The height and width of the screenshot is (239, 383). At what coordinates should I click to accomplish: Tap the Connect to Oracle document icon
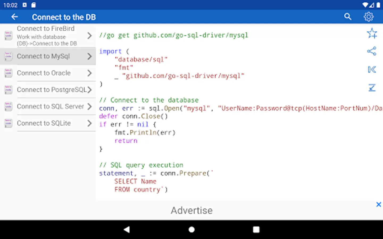coord(9,73)
